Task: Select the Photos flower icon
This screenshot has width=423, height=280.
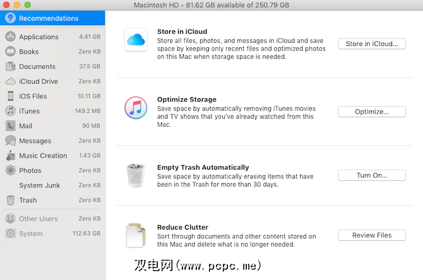Action: [x=10, y=170]
